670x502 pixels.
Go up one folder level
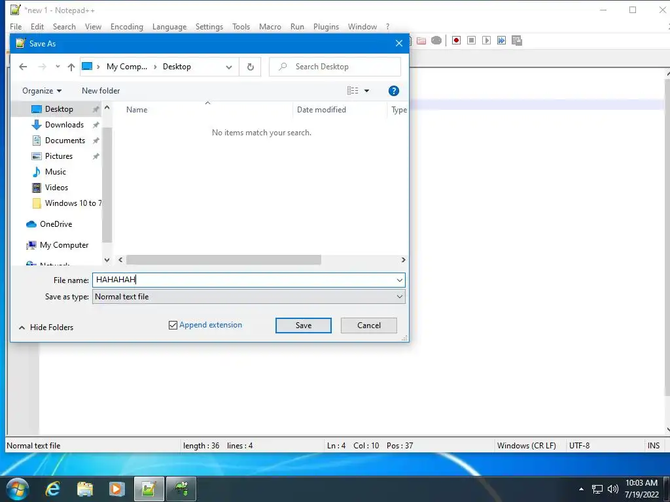[x=71, y=67]
